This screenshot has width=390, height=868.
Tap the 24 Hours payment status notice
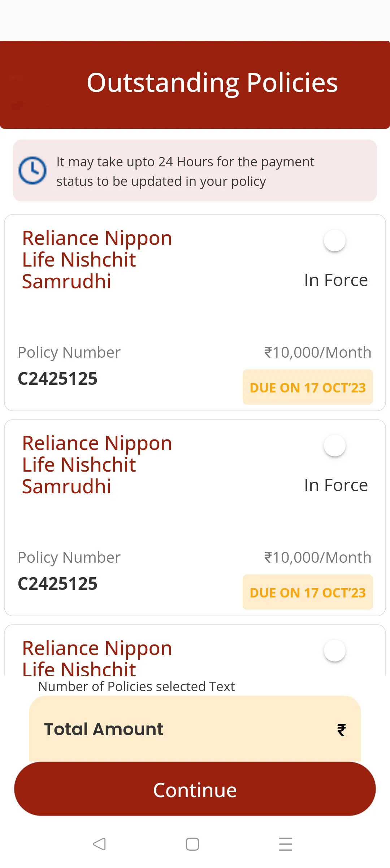195,171
